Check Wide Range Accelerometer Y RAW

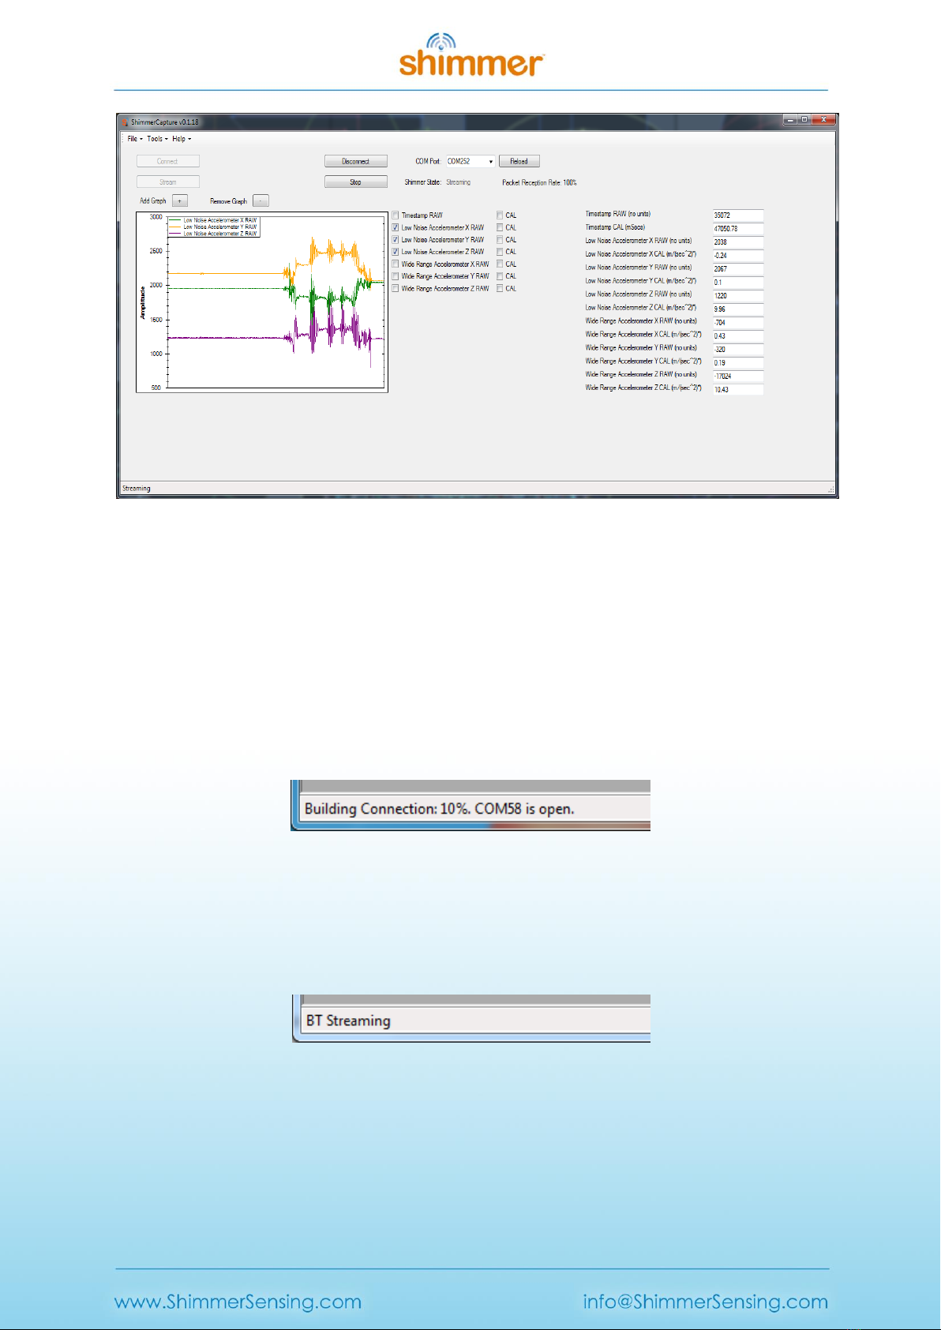[396, 276]
